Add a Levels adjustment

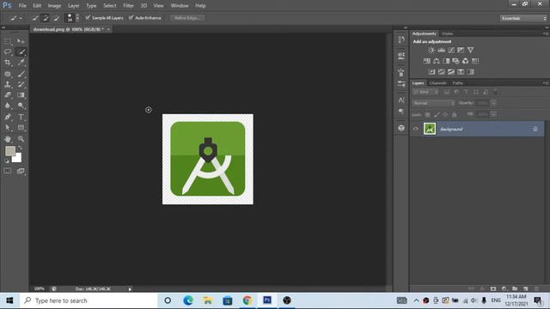pos(441,50)
